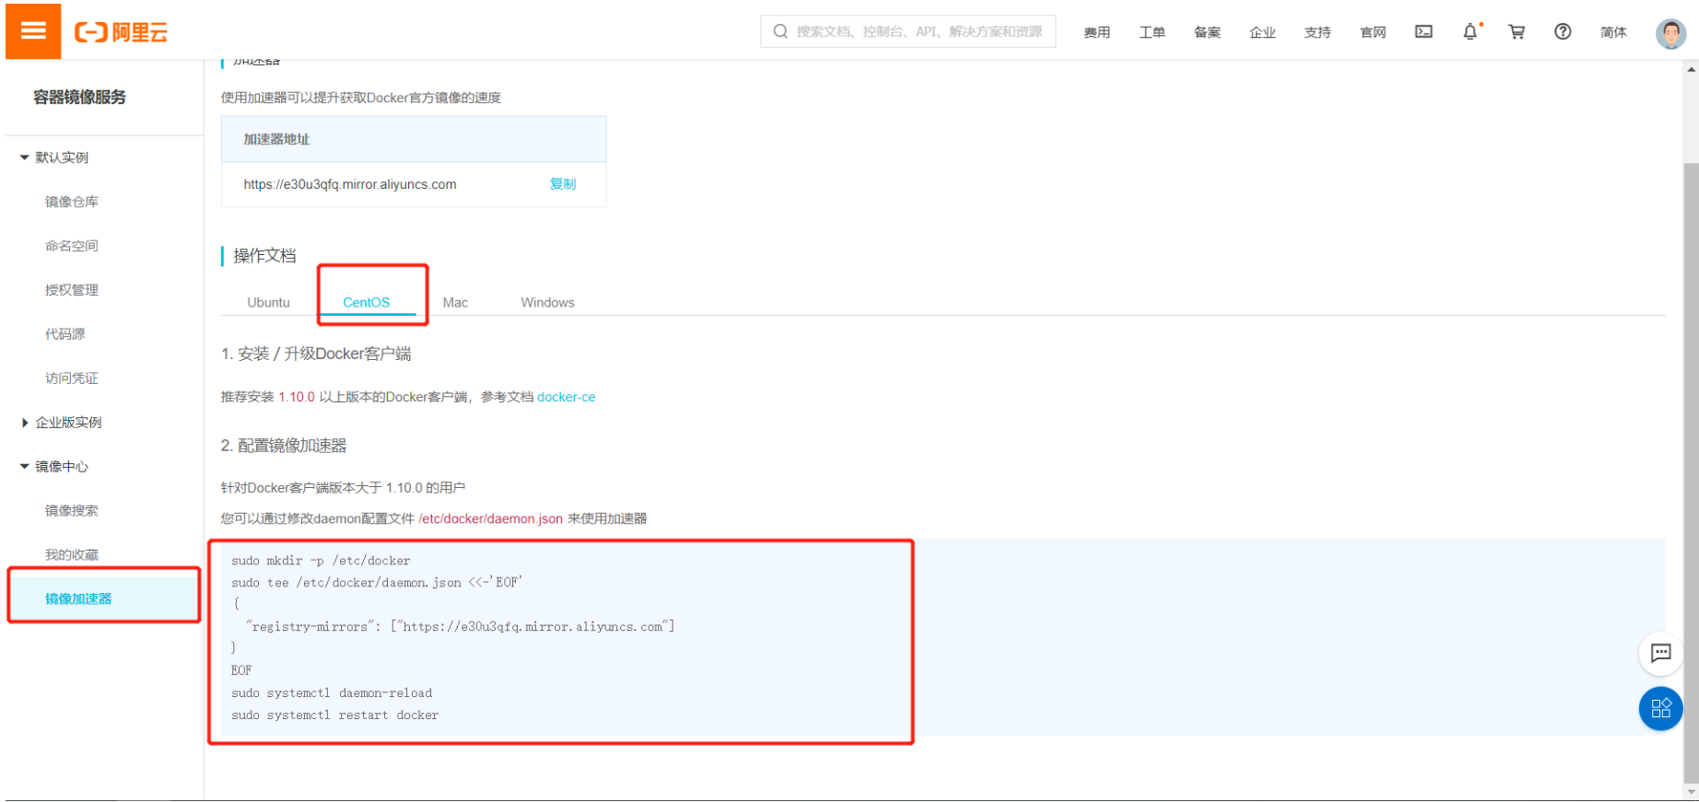Open the chat feedback floating button
The height and width of the screenshot is (802, 1699).
point(1661,653)
